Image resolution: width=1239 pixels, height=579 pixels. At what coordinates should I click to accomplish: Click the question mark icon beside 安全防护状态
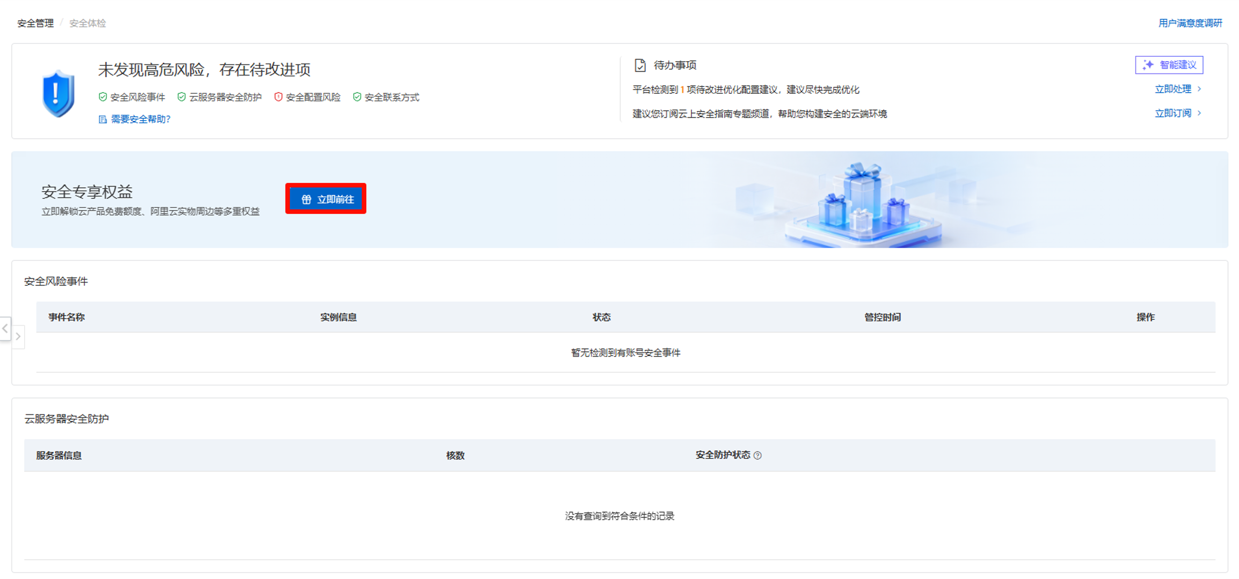point(758,455)
